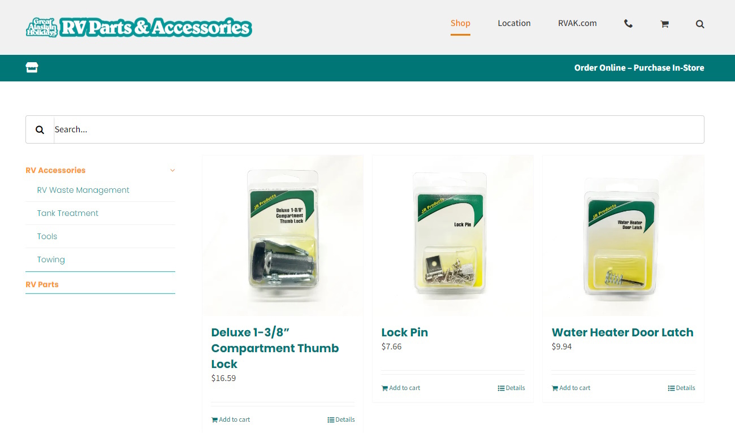Add Lock Pin to cart
This screenshot has width=735, height=433.
click(401, 388)
